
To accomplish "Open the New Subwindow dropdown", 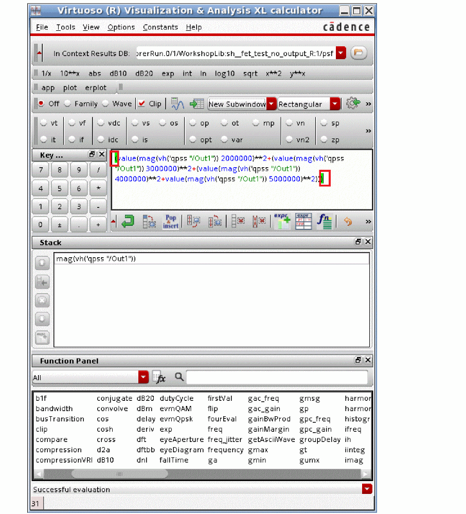I will coord(272,104).
